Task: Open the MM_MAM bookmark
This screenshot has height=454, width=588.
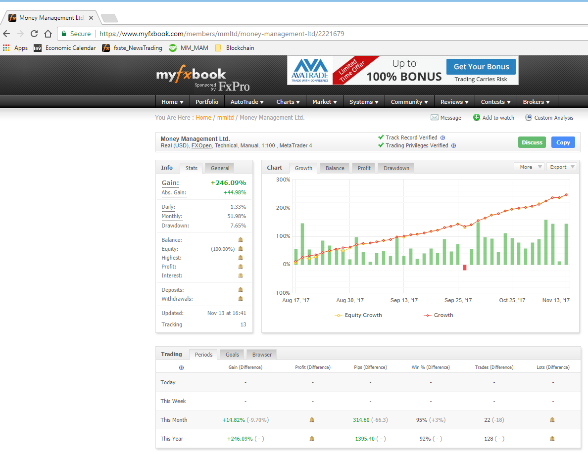Action: point(189,48)
